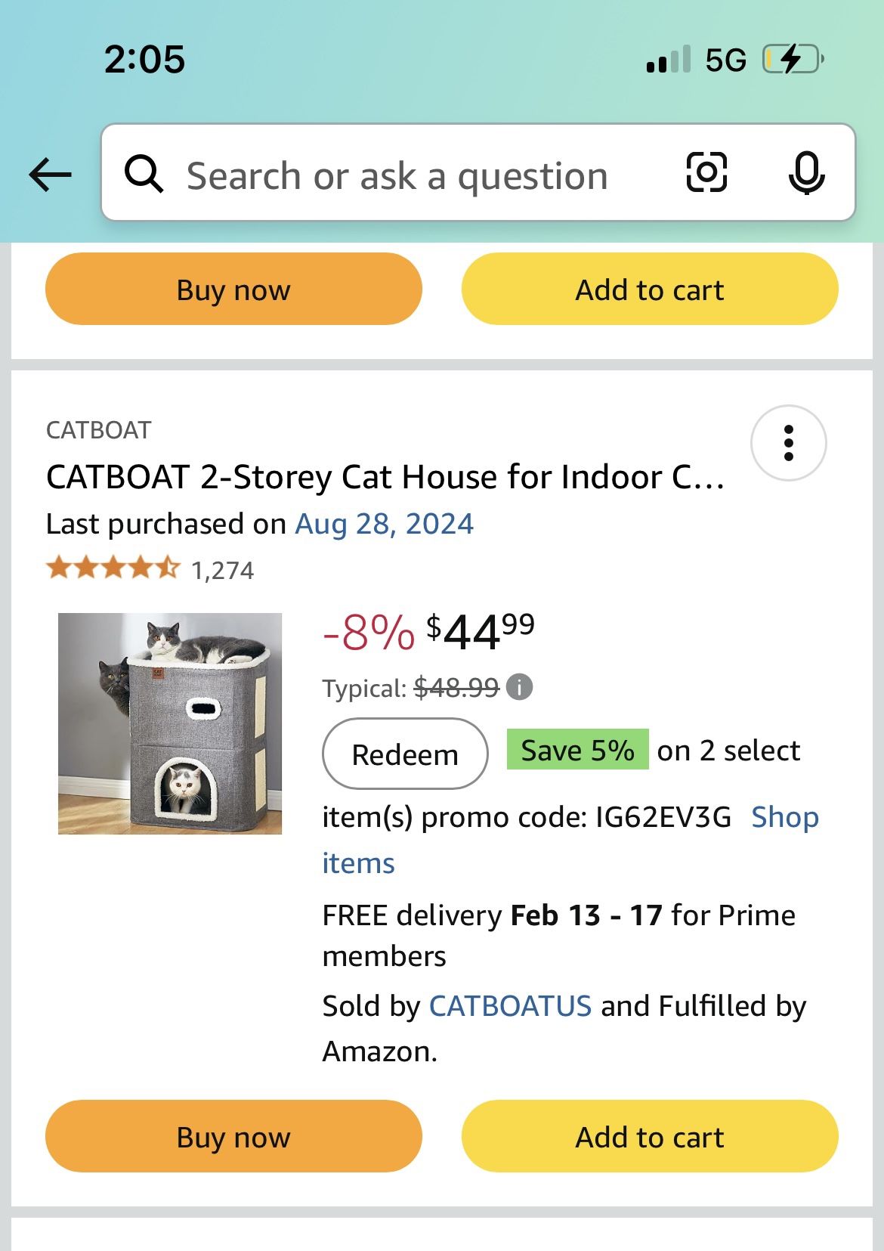Open the Aug 28, 2024 purchase link

384,524
